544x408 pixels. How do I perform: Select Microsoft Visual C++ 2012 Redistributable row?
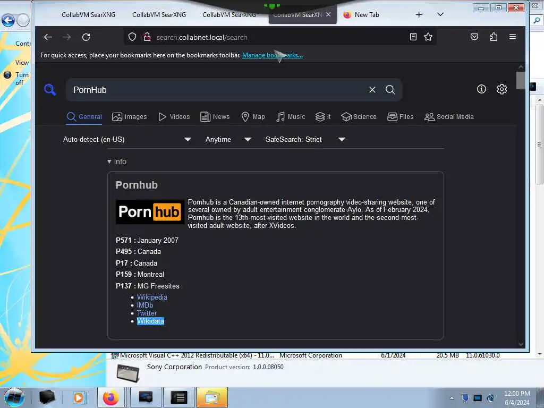pos(305,355)
